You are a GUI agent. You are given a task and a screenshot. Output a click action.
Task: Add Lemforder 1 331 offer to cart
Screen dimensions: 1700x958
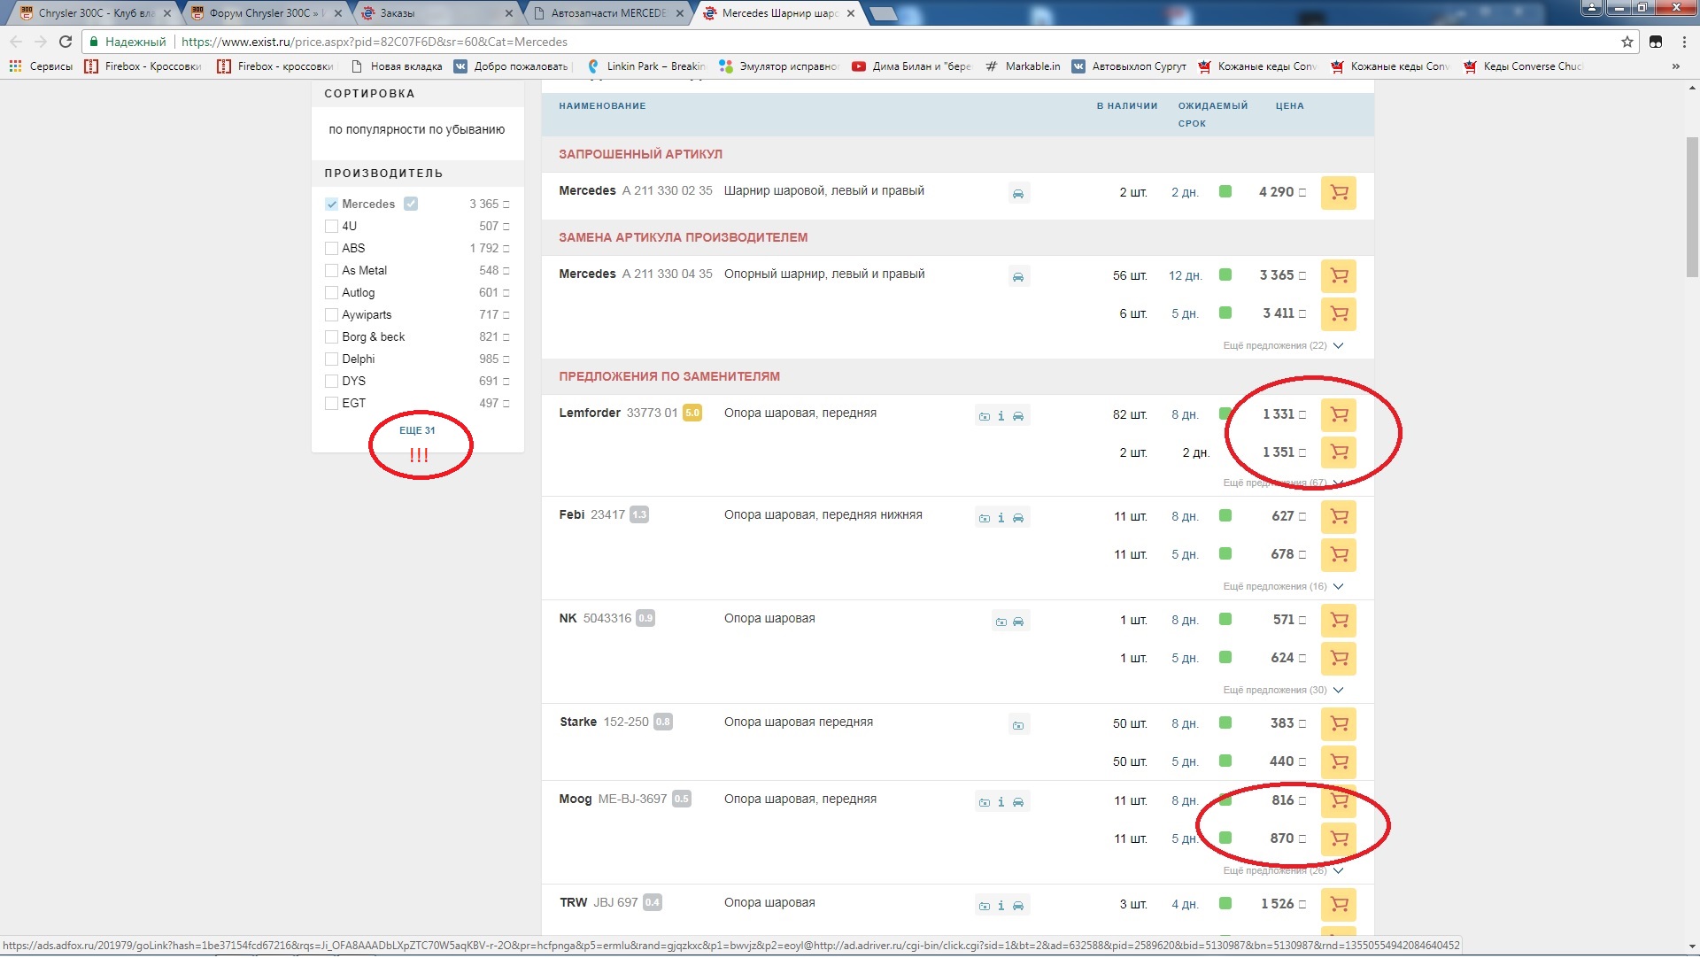coord(1338,414)
